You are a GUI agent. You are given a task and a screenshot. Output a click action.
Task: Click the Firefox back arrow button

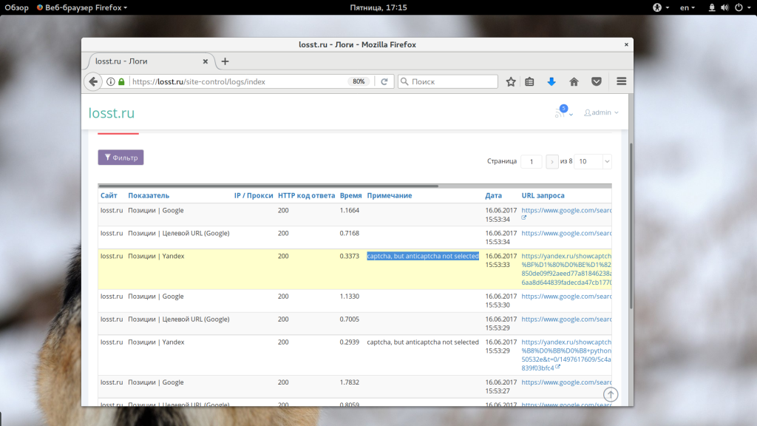(x=93, y=81)
